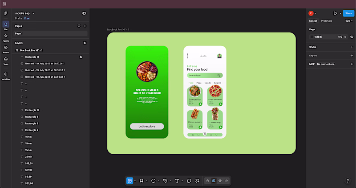The width and height of the screenshot is (356, 188).
Task: Expand Pen tool options arrow
Action: pyautogui.click(x=170, y=181)
